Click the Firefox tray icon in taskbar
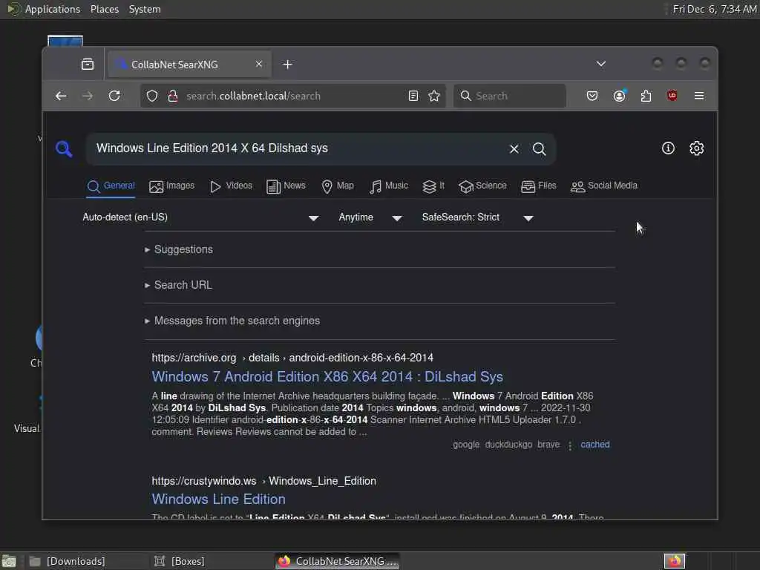Image resolution: width=760 pixels, height=570 pixels. (x=674, y=561)
